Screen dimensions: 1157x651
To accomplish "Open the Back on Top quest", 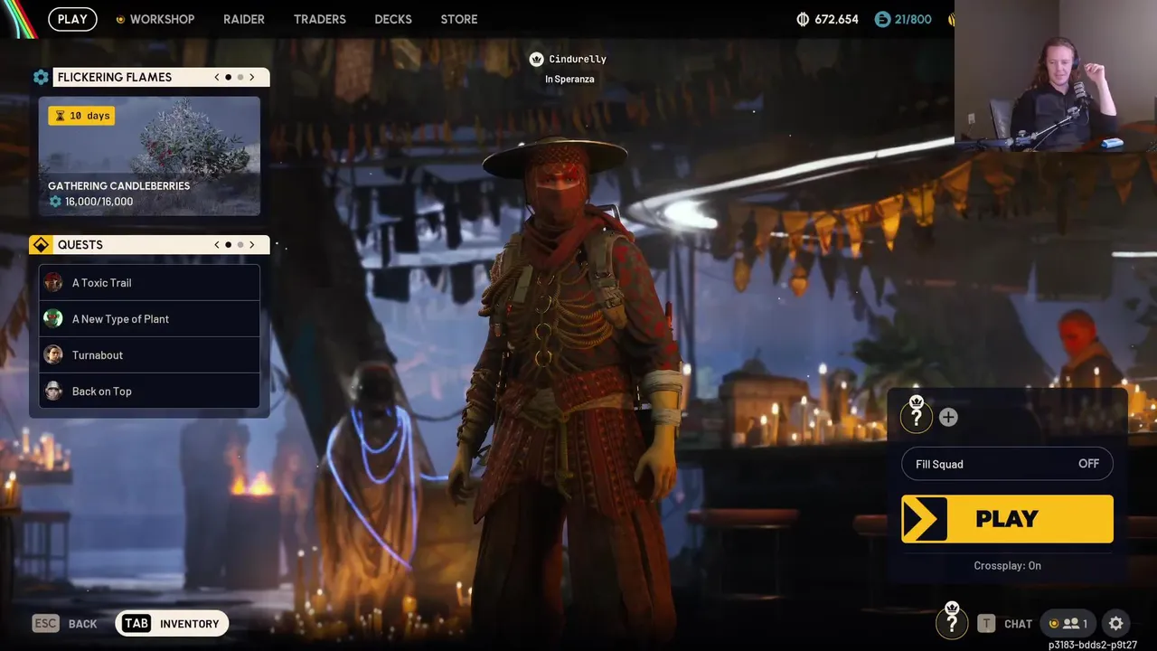I will click(149, 392).
